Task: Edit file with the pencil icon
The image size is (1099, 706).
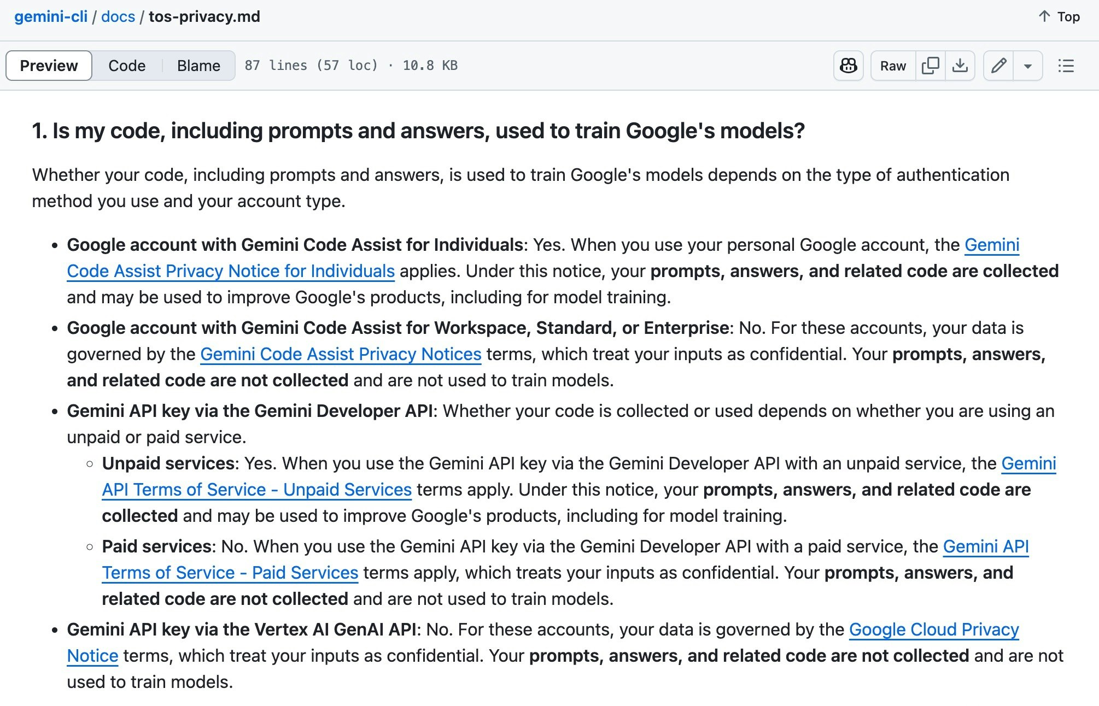Action: click(998, 66)
